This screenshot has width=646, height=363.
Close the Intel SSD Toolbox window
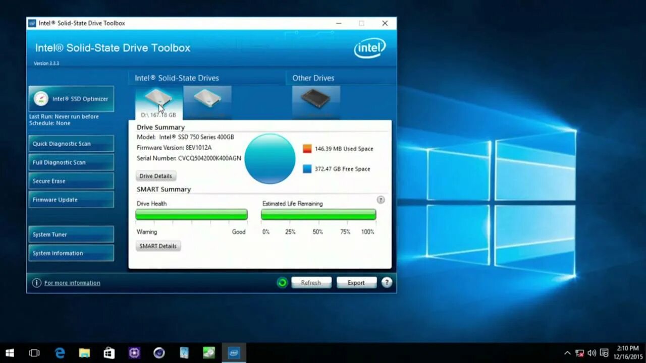coord(385,23)
